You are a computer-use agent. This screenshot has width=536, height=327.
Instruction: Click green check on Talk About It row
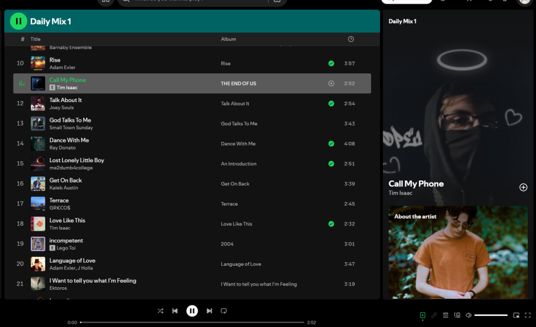click(x=331, y=104)
